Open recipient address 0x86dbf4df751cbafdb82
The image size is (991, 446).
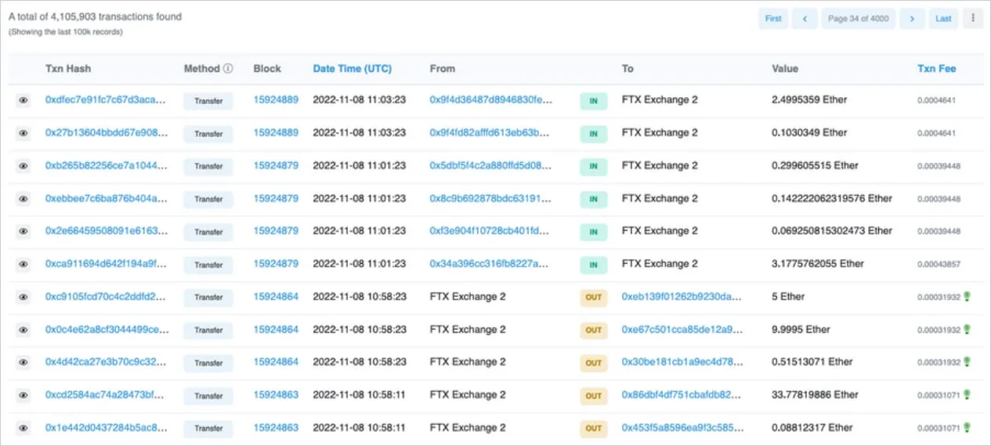pyautogui.click(x=683, y=395)
